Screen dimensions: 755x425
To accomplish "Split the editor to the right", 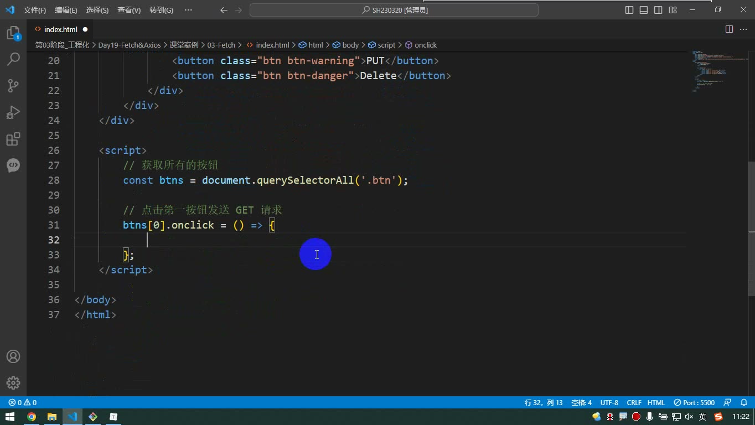I will coord(729,29).
